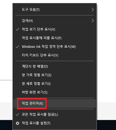Expand 검색(H) submenu arrow
Image resolution: width=116 pixels, height=130 pixels.
coord(93,21)
